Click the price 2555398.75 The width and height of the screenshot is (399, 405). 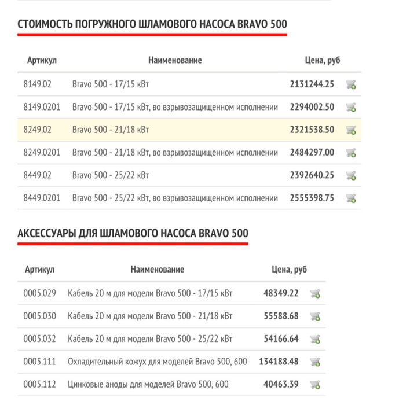click(312, 198)
